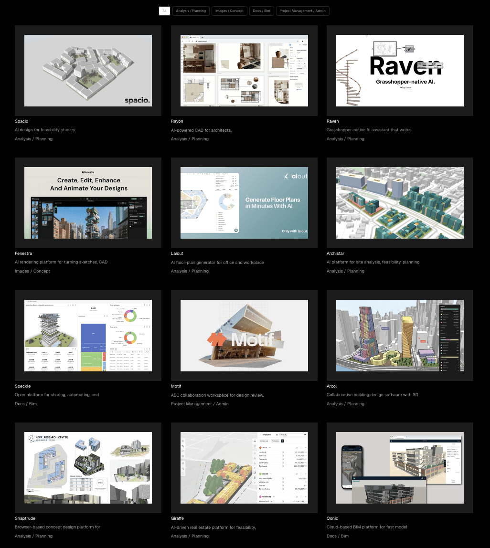490x548 pixels.
Task: Click Analysis / Planning tag under Arcol
Action: (345, 404)
